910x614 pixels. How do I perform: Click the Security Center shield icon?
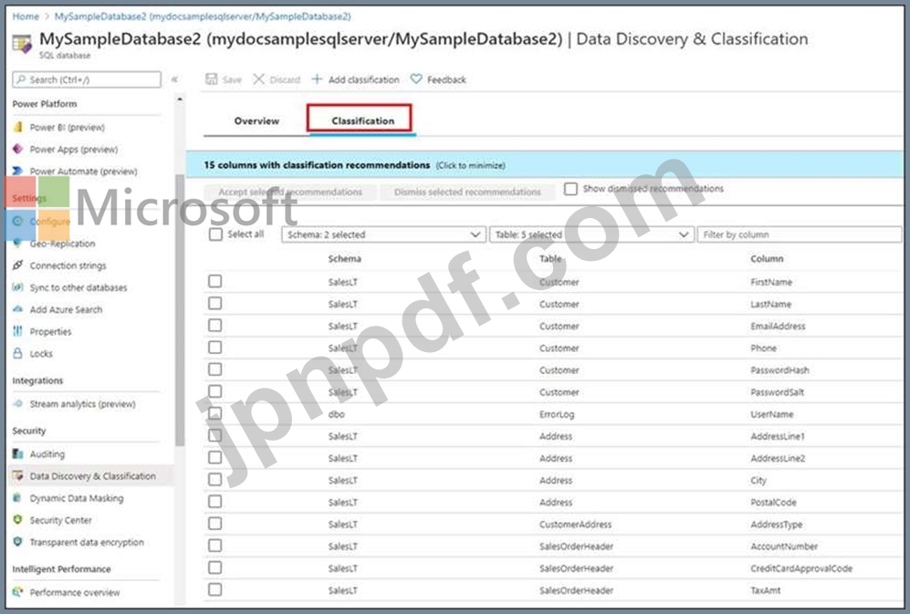(x=18, y=520)
